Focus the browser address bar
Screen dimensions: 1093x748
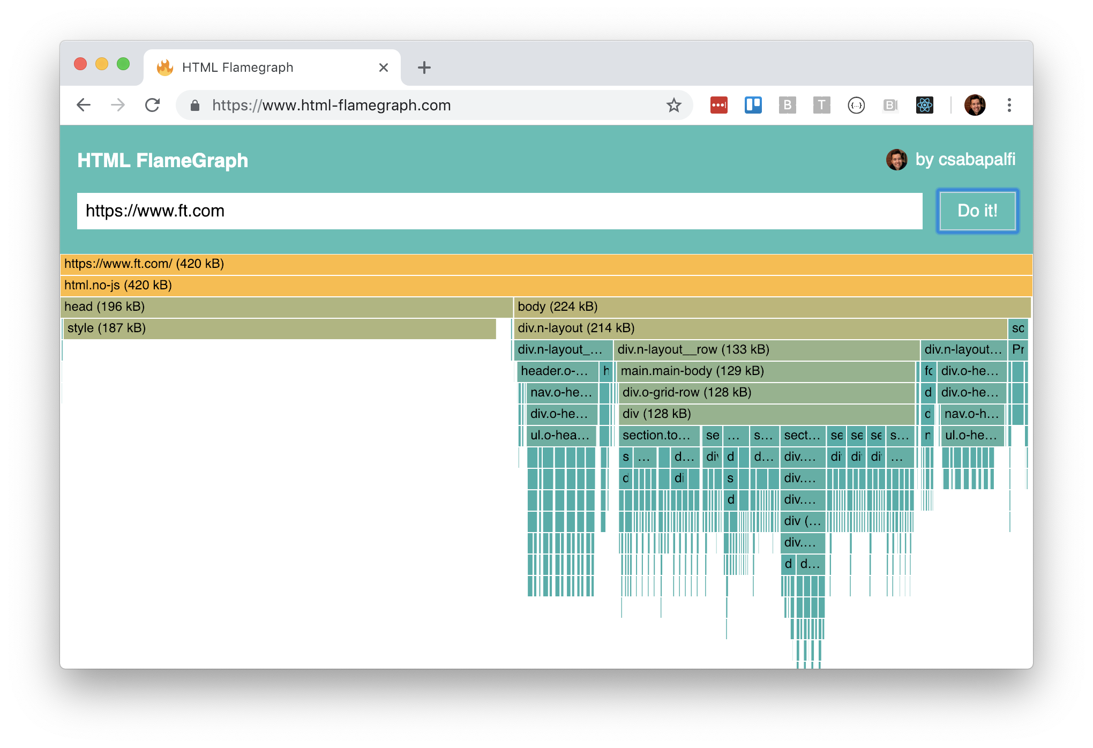[x=434, y=105]
